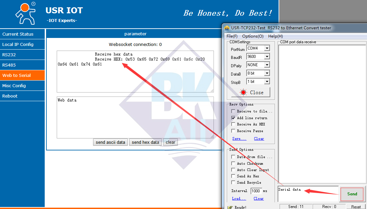Toggle the Auto Checksum checkbox
The width and height of the screenshot is (367, 209).
tap(233, 163)
